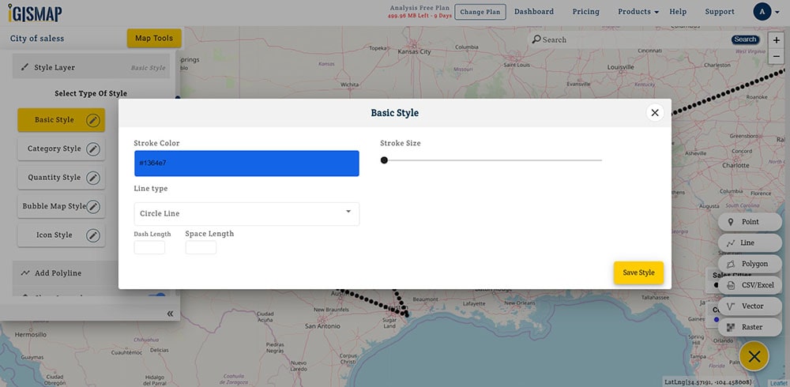
Task: Select Category Style type
Action: coord(62,149)
